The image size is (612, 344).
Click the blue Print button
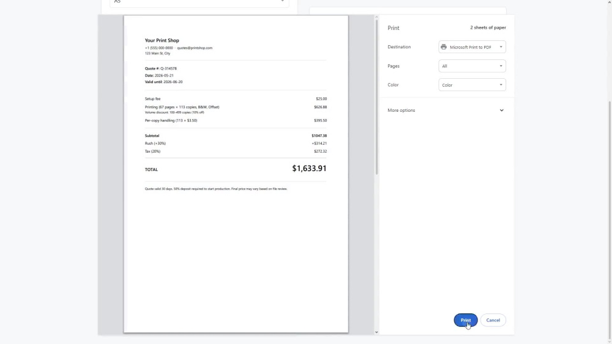465,320
